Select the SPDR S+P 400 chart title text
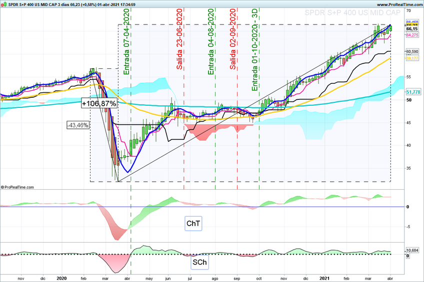Image resolution: width=424 pixels, height=282 pixels. 71,4
